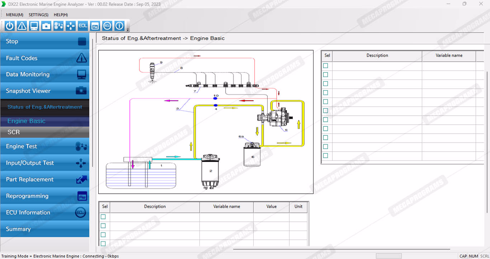Click the four-arrows input/output toolbar icon
Image resolution: width=490 pixels, height=259 pixels.
pyautogui.click(x=71, y=26)
